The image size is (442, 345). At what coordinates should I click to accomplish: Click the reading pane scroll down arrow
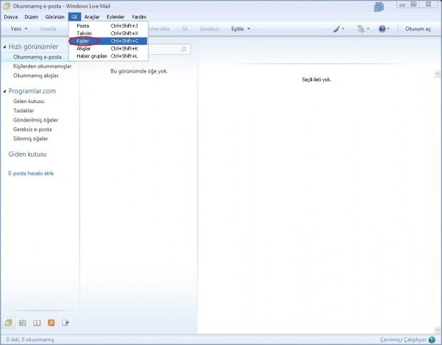[438, 330]
